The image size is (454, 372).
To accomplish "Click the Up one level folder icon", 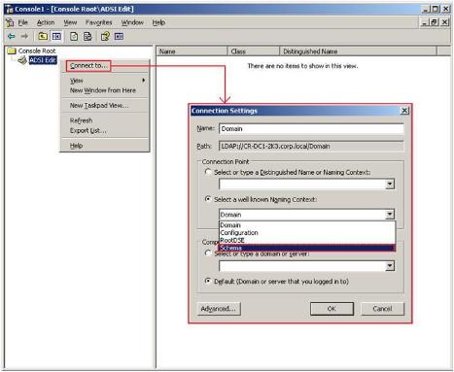I will pos(43,36).
